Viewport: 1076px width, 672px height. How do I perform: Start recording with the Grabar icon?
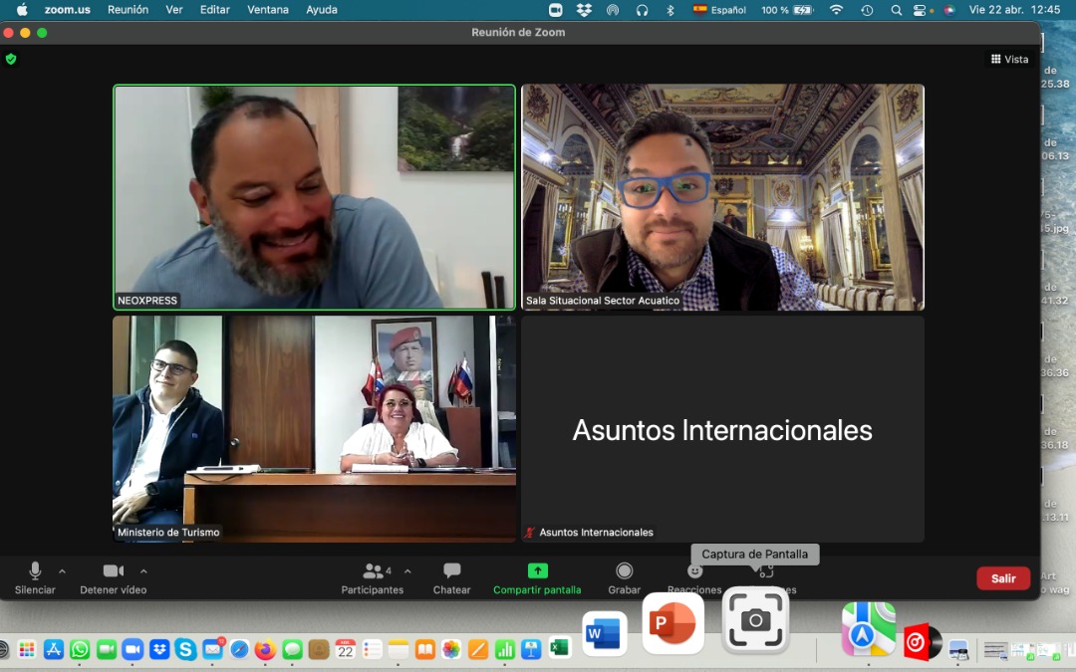[x=624, y=577]
